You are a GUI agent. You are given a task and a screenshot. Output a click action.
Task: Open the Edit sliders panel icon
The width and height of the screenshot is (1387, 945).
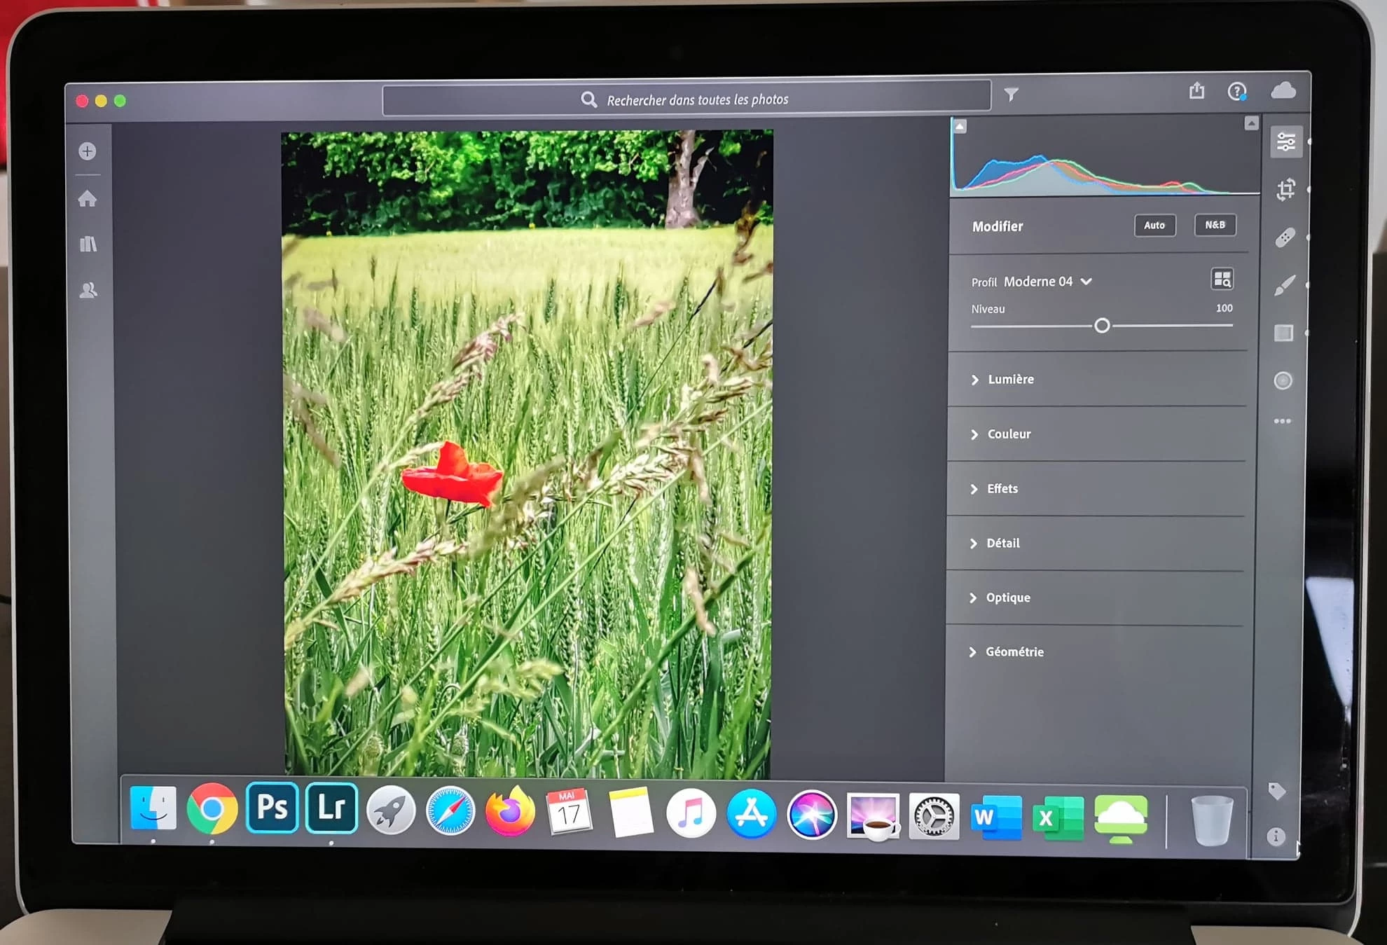[x=1286, y=142]
